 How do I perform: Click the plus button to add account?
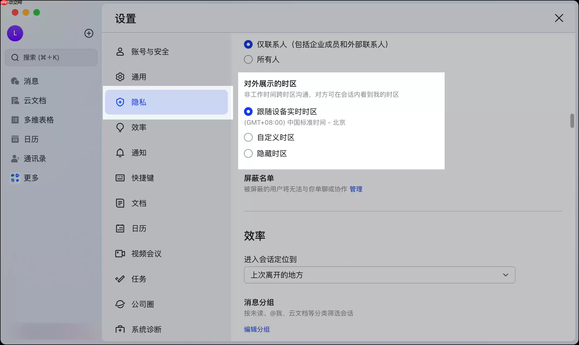tap(89, 33)
